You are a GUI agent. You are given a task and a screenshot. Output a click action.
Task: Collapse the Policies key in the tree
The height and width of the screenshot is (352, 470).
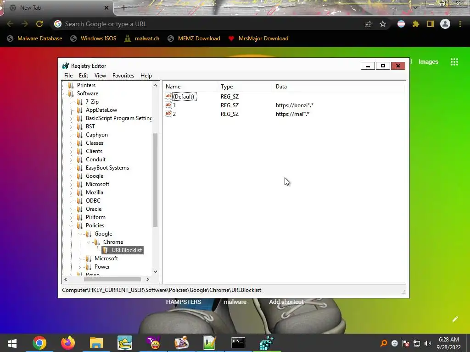click(x=71, y=225)
